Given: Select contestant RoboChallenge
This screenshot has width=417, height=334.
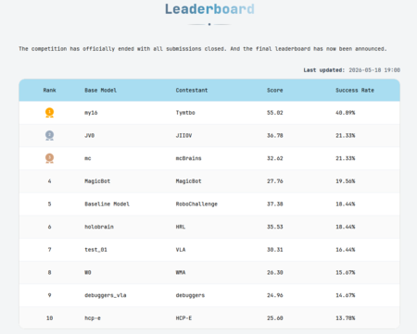Looking at the screenshot, I should [196, 204].
